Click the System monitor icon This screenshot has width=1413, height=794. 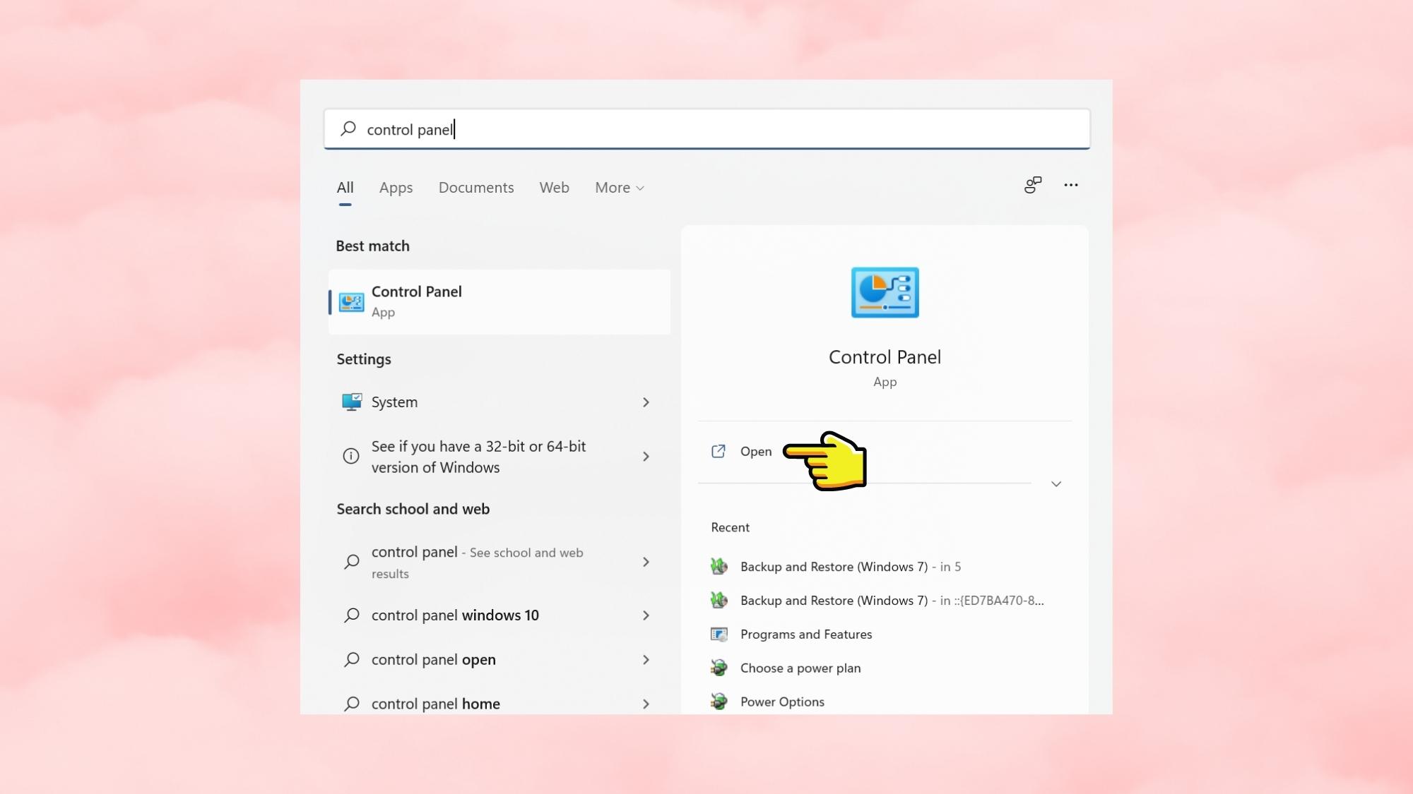[x=351, y=402]
